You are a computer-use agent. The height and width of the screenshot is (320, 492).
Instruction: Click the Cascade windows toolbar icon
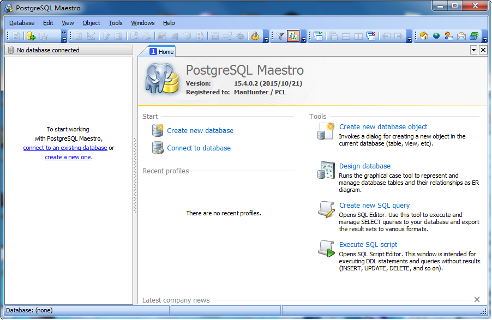click(333, 36)
